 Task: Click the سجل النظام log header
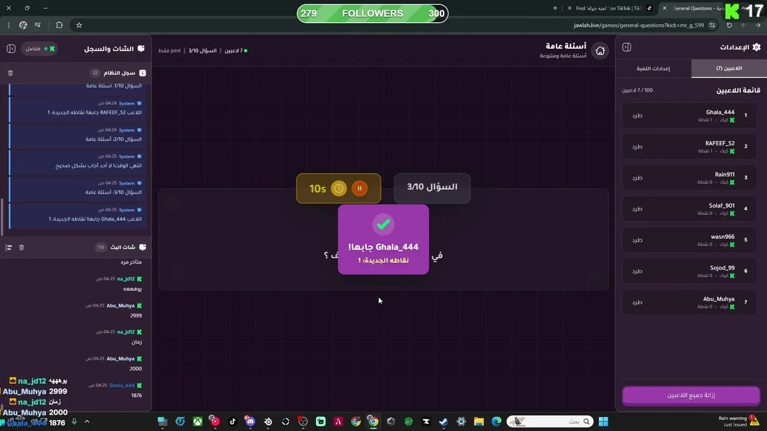(119, 73)
